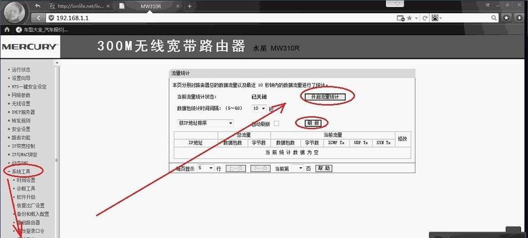Open the user avatar in browser corner
528x238 pixels.
(x=14, y=12)
